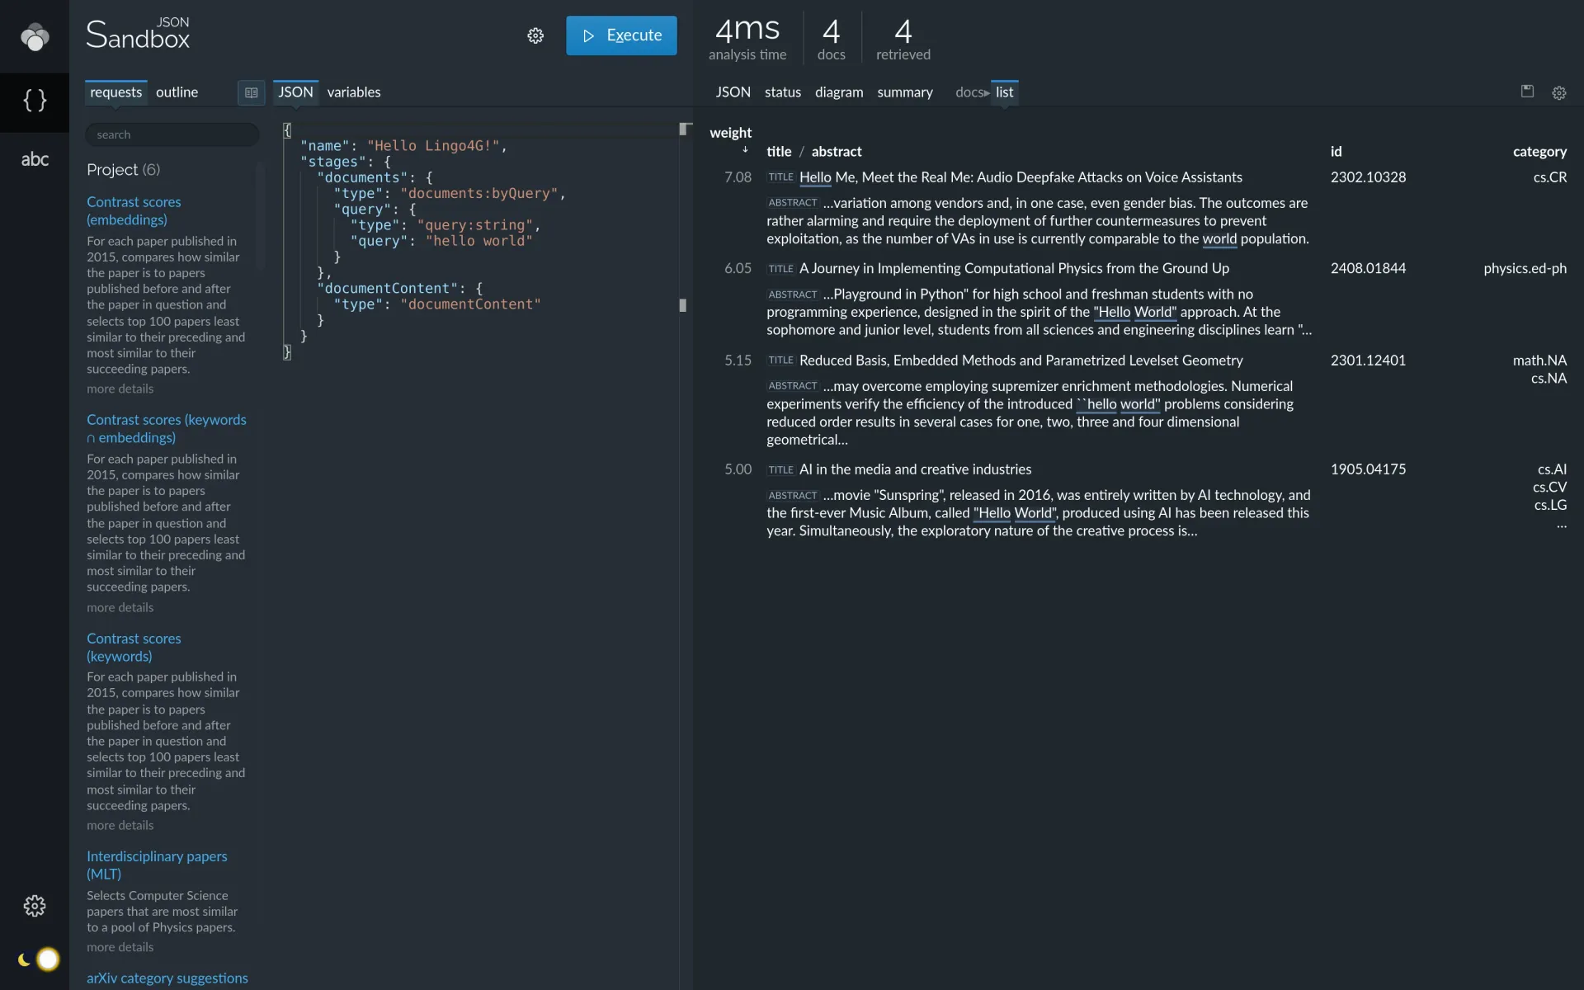This screenshot has height=990, width=1584.
Task: Open 'Contrast scores (keywords ∩ embeddings)' request
Action: pyautogui.click(x=167, y=428)
